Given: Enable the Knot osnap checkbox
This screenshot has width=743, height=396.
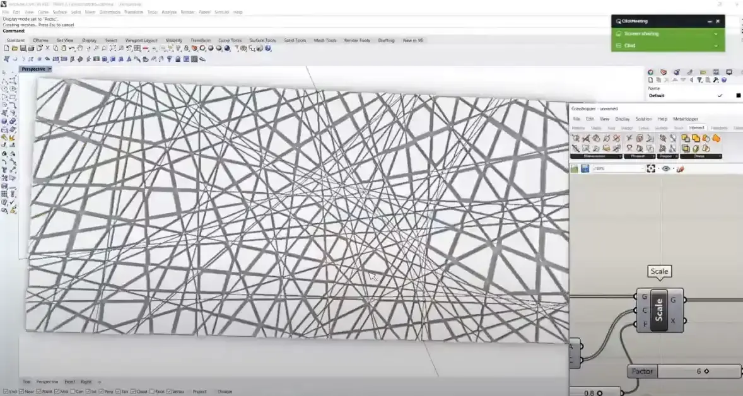Looking at the screenshot, I should point(151,392).
